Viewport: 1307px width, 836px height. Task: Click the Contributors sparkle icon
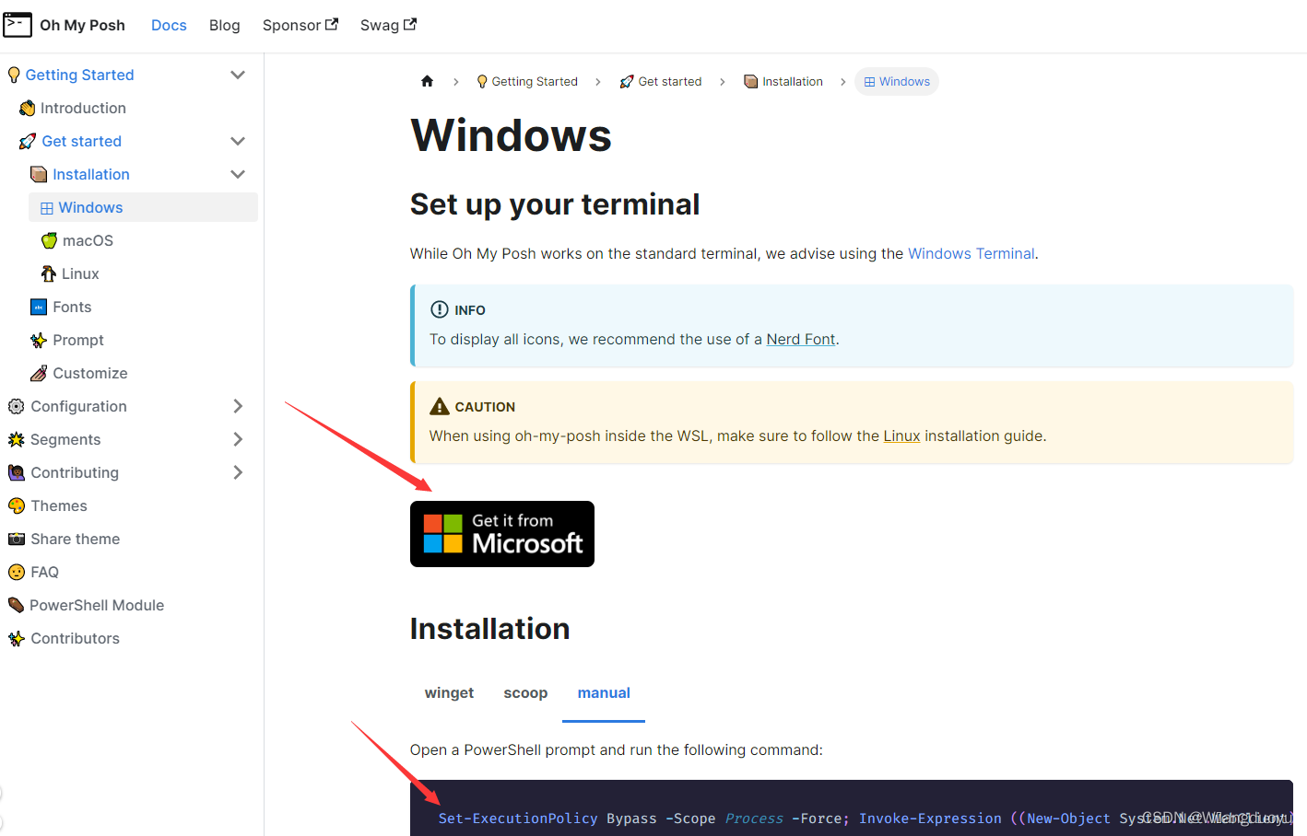click(x=17, y=638)
